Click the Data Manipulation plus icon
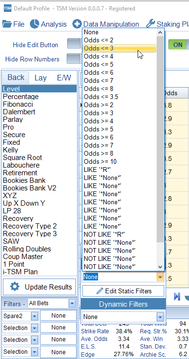This screenshot has height=359, width=189. click(x=77, y=24)
